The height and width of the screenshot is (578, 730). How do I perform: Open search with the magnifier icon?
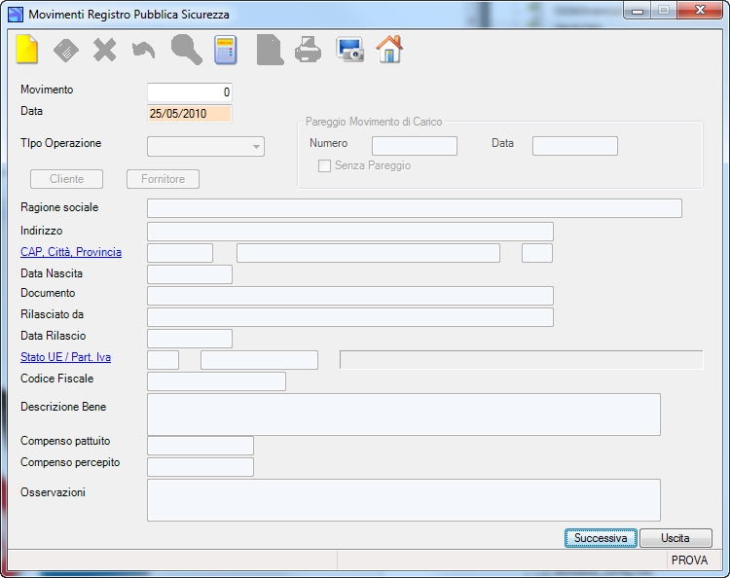click(x=186, y=50)
